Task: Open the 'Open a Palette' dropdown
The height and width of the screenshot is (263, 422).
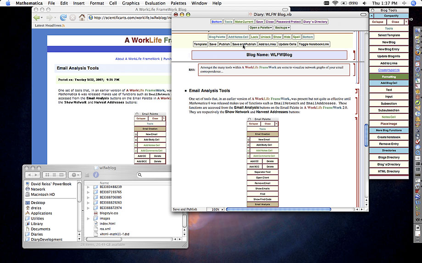Action: coord(260,28)
